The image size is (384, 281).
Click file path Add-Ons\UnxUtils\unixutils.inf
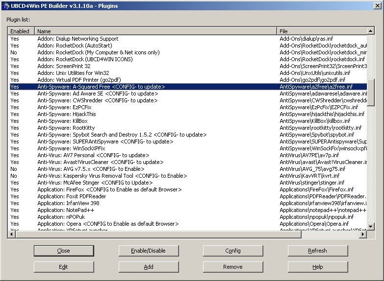315,73
